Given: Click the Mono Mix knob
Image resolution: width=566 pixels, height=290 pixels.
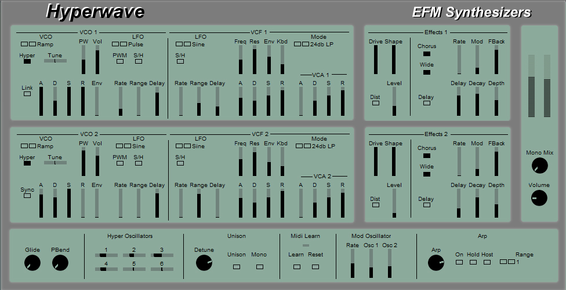Looking at the screenshot, I should [540, 166].
